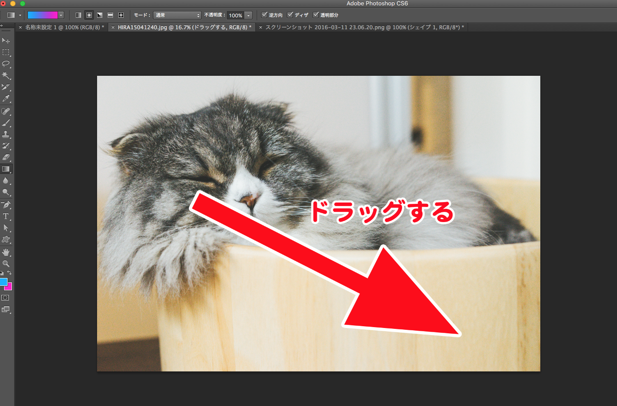Select the Horizontal Type tool

6,216
